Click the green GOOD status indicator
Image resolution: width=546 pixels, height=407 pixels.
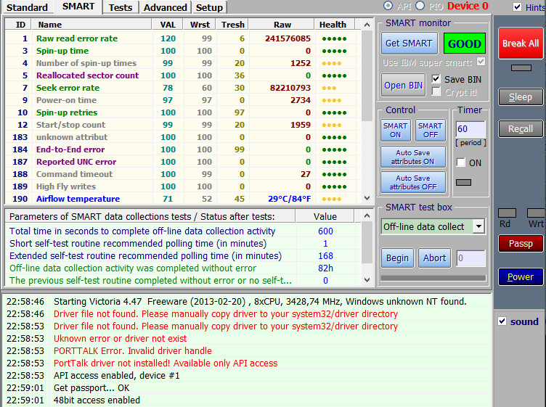pyautogui.click(x=464, y=44)
